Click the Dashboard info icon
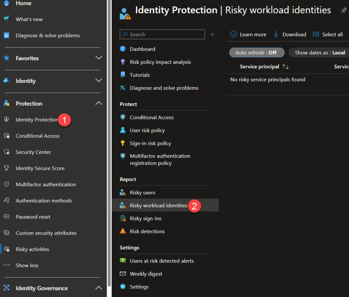Viewport: 349px width, 297px height. coord(123,49)
